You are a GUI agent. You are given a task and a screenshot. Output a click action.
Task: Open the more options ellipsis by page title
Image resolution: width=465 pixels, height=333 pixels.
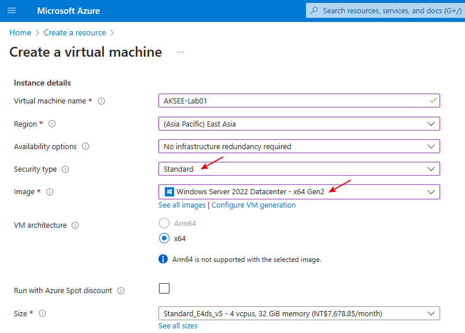click(180, 52)
